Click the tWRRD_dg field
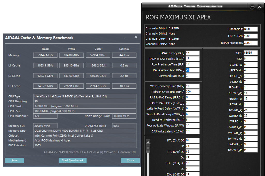Image resolution: width=265 pixels, height=176 pixels. coord(251,116)
